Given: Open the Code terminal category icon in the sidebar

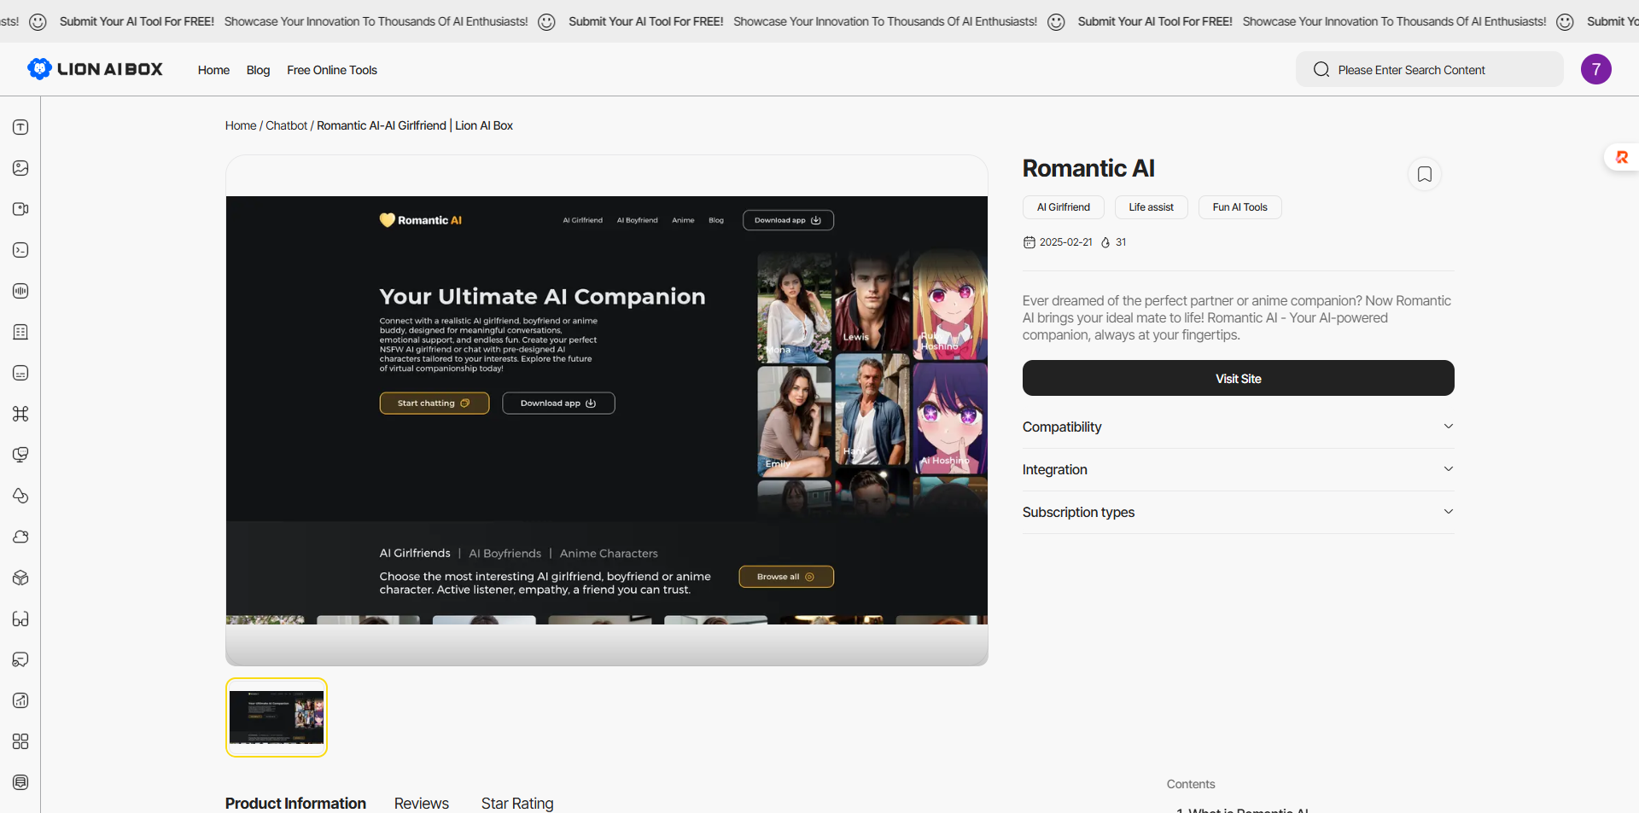Looking at the screenshot, I should 20,250.
